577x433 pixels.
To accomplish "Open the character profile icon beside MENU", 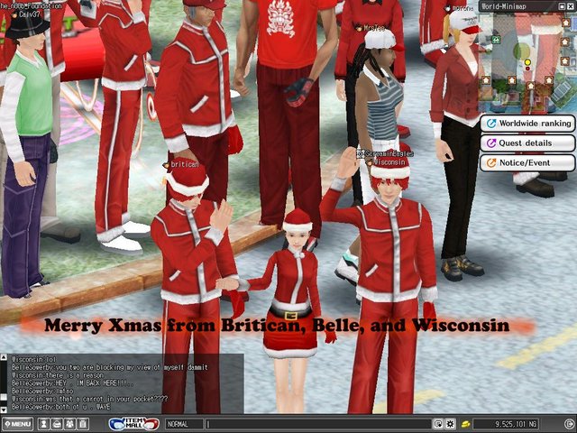I will pyautogui.click(x=44, y=424).
